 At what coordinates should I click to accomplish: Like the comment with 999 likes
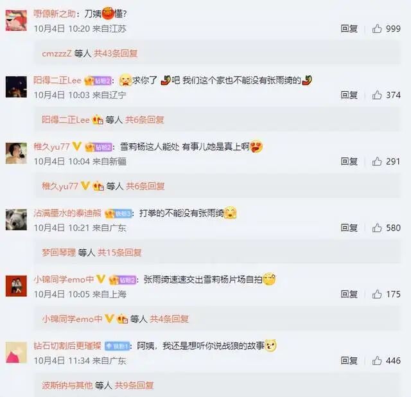pyautogui.click(x=377, y=28)
